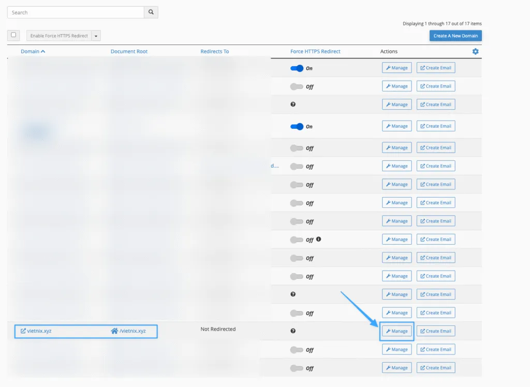Click Create Email button in vietnix.xyz row
Screen dimensions: 530x387
coord(435,331)
